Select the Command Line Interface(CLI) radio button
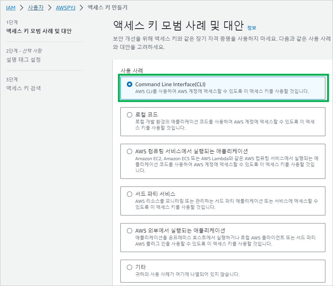 pyautogui.click(x=129, y=84)
